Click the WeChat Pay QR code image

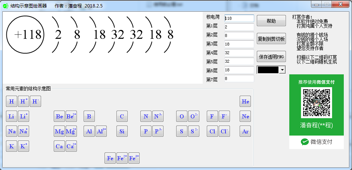coord(316,103)
